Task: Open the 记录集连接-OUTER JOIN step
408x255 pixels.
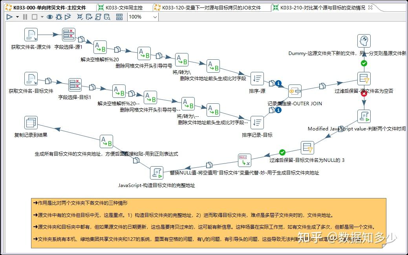Action: tap(295, 91)
